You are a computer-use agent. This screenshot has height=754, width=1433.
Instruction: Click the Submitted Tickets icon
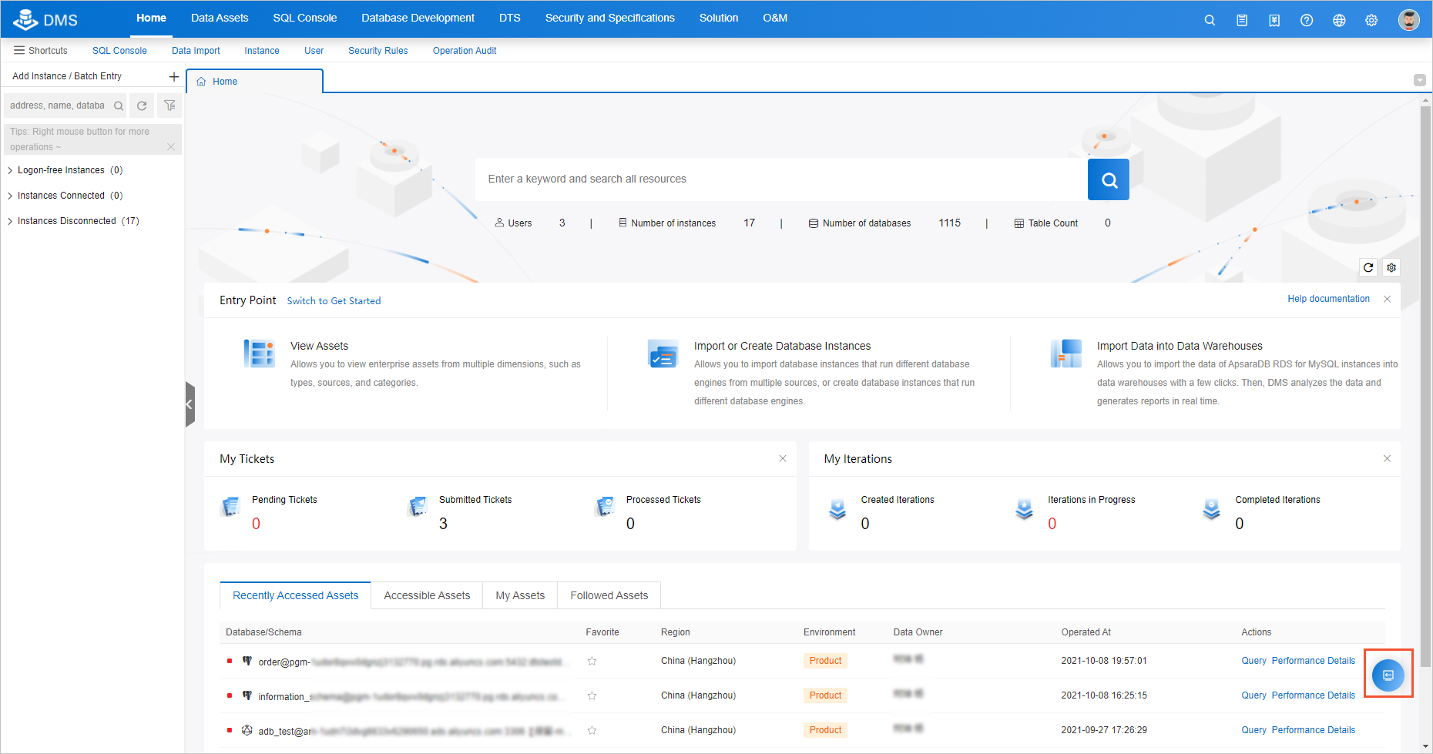point(418,506)
